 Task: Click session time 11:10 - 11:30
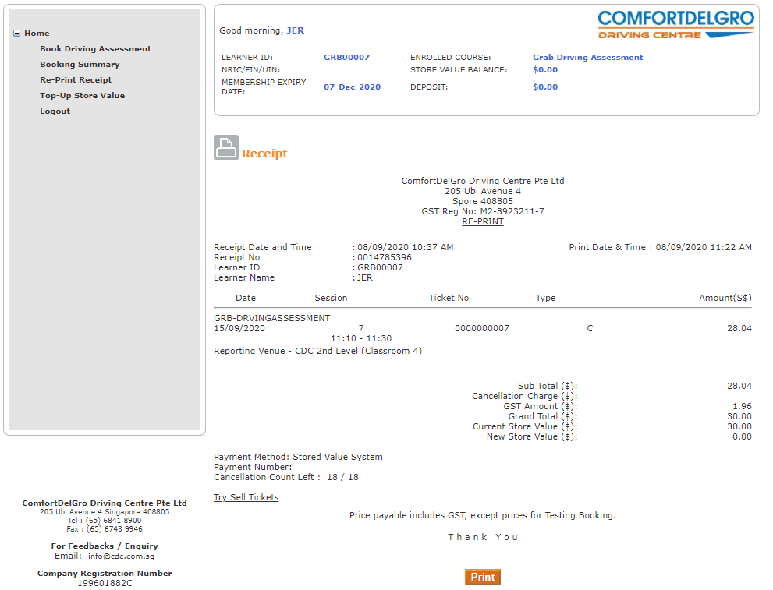tap(361, 338)
